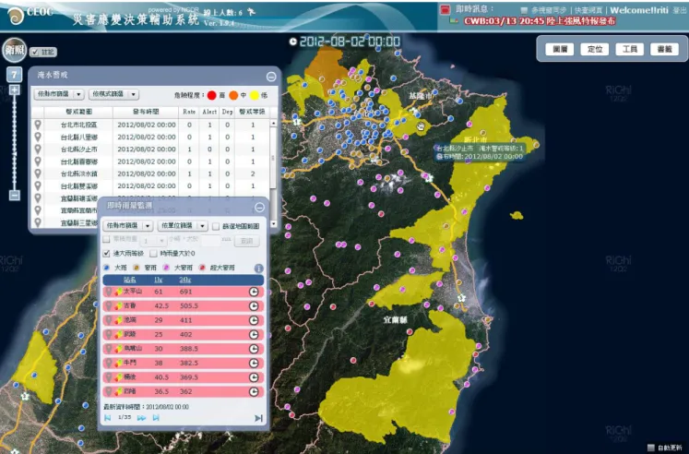The width and height of the screenshot is (689, 454).
Task: Switch the 衛照 satellite basemap toggle
Action: pos(15,50)
